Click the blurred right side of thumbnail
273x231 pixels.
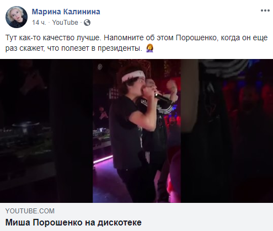click(x=227, y=131)
